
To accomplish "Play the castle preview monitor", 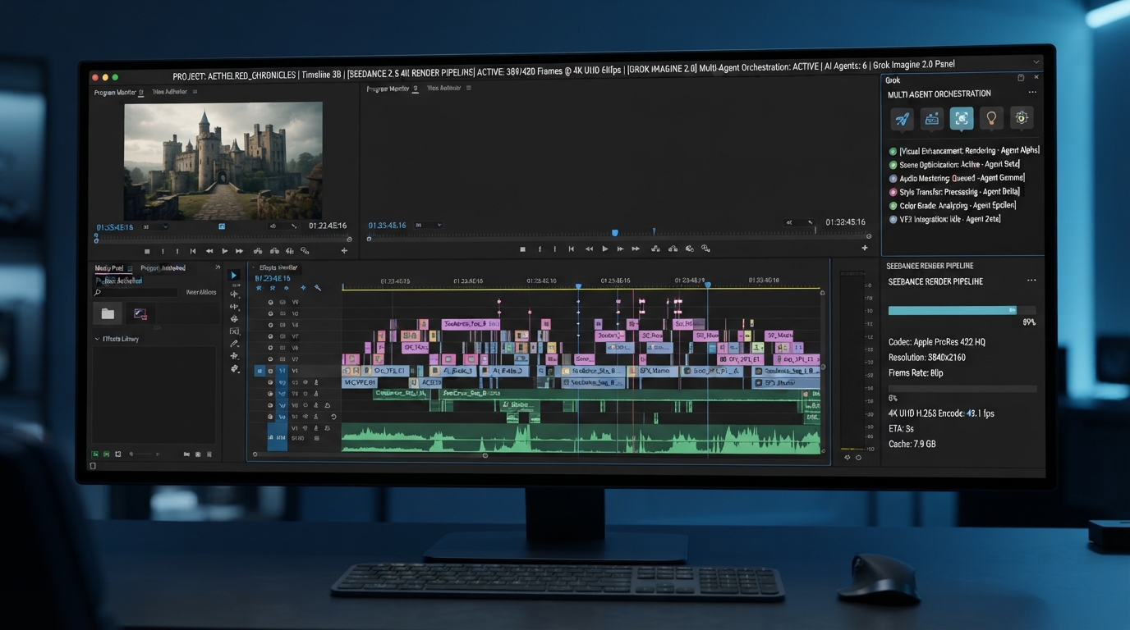I will [224, 251].
